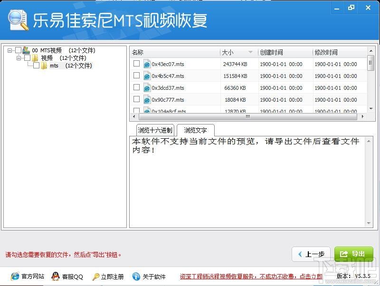Screen dimensions: 380x286
Task: Click the key icon for 立即注册
Action: (96, 276)
